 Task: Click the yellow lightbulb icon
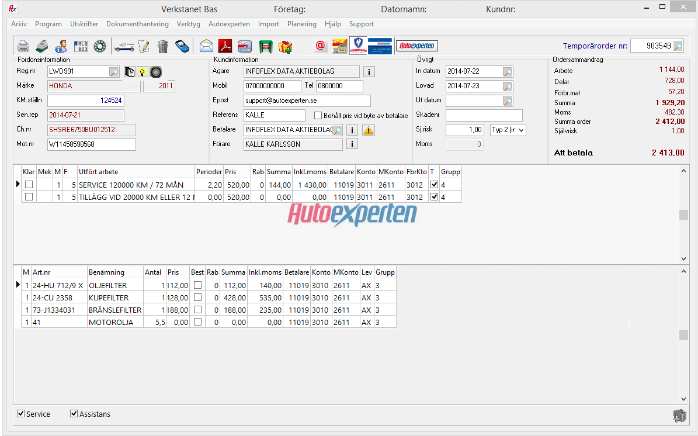coord(142,72)
